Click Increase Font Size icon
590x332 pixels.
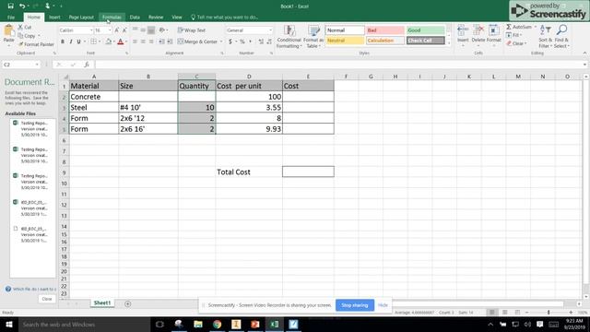[117, 30]
